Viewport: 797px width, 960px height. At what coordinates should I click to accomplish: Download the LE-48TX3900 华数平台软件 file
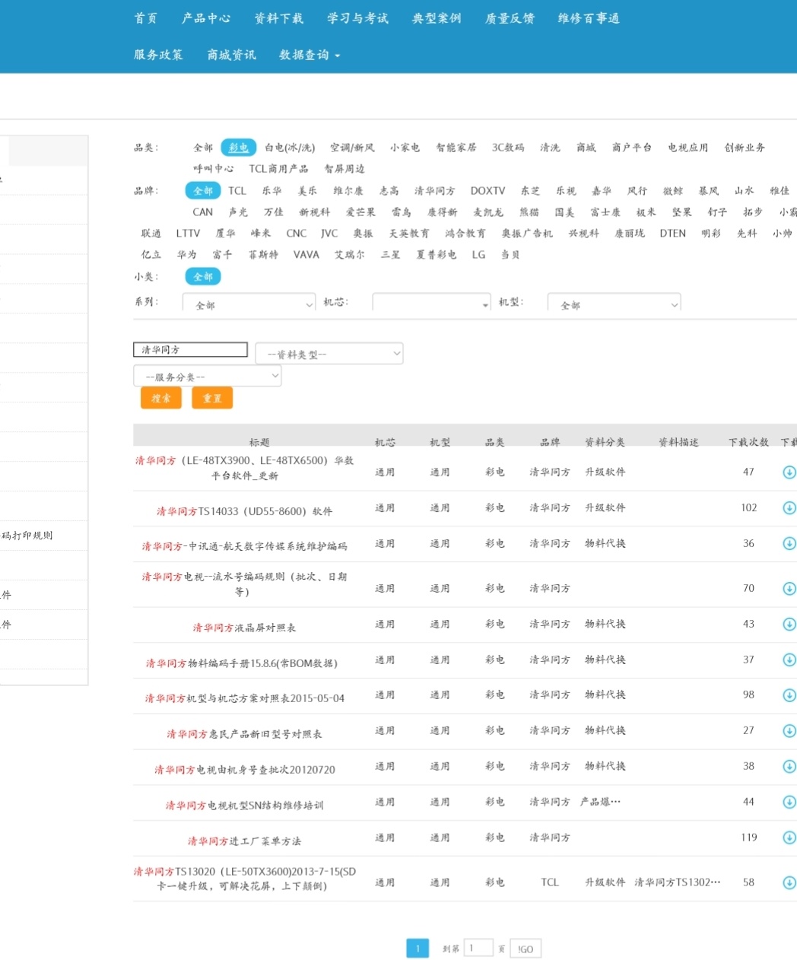789,472
